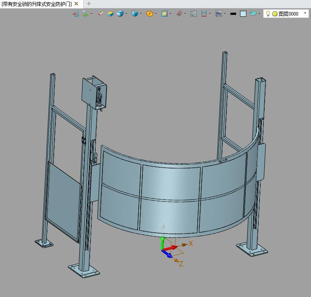This screenshot has height=297, width=311.
Task: Click the Z axis handle of the triad
Action: (176, 260)
